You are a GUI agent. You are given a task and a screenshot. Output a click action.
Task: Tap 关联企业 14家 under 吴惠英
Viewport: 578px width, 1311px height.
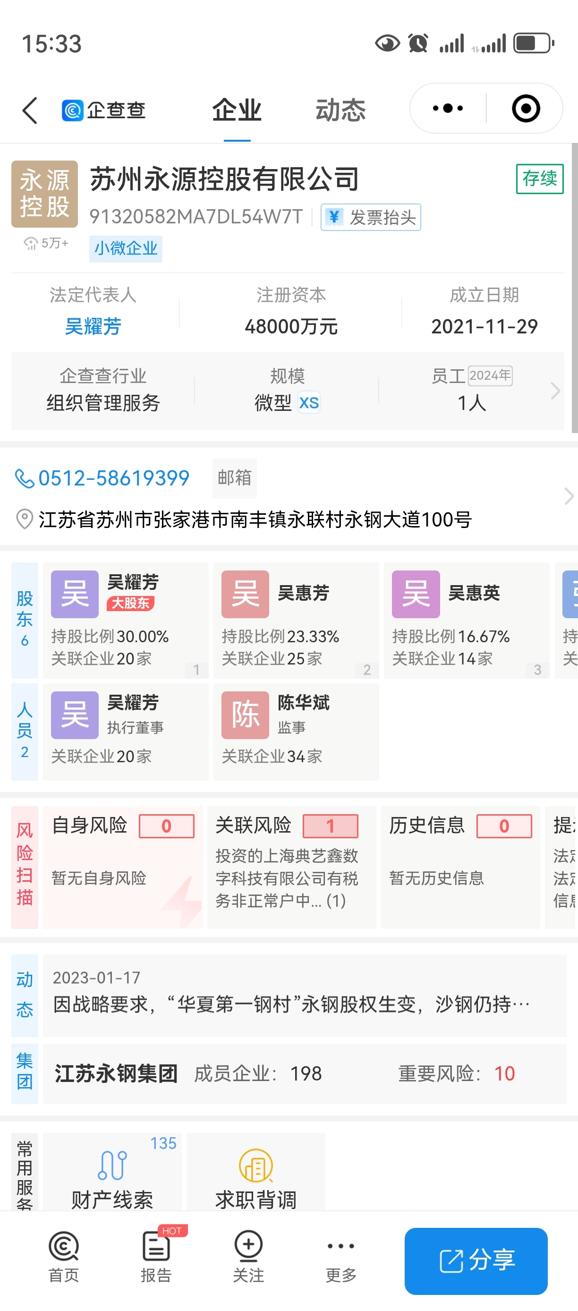coord(442,658)
